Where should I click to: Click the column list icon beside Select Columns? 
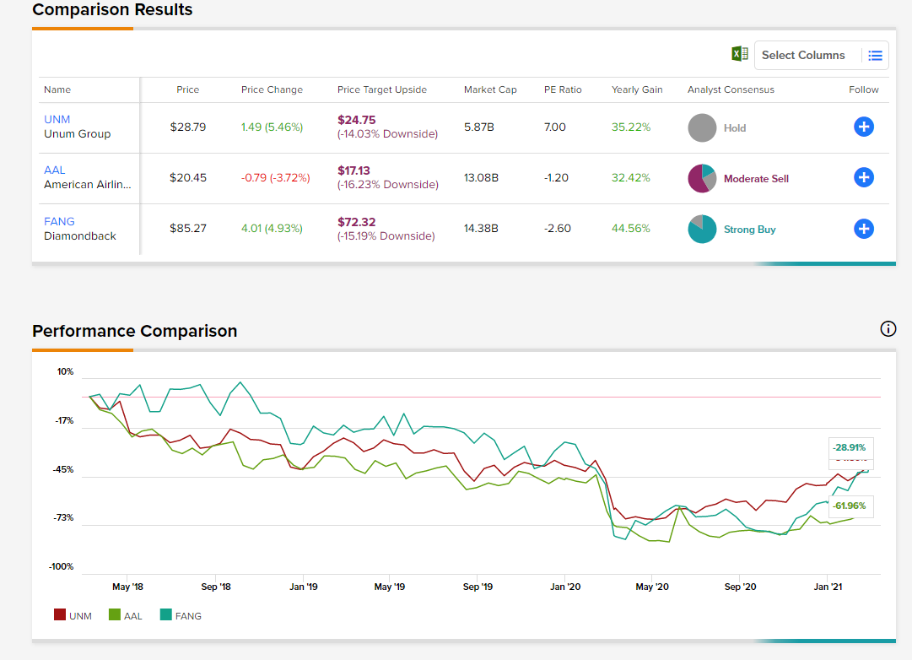click(876, 55)
